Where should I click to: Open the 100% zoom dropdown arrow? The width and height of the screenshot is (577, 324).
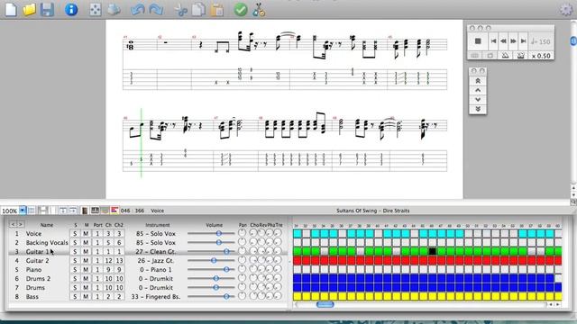coord(23,211)
